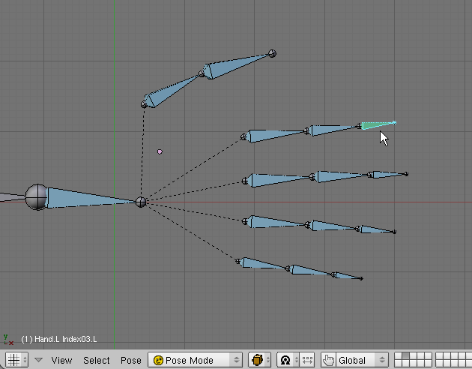
Task: Enable layer 3 in the layer buttons
Action: tap(414, 355)
